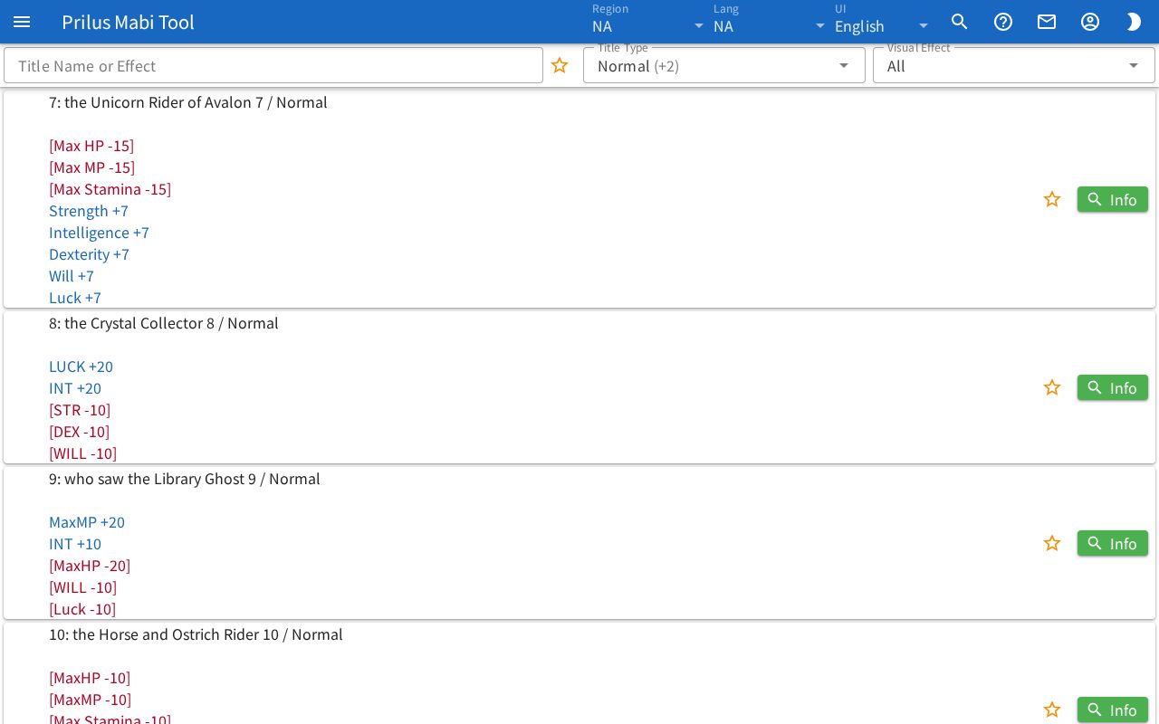Click the 'LUCK +20' effect text
Image resolution: width=1159 pixels, height=724 pixels.
click(x=81, y=367)
